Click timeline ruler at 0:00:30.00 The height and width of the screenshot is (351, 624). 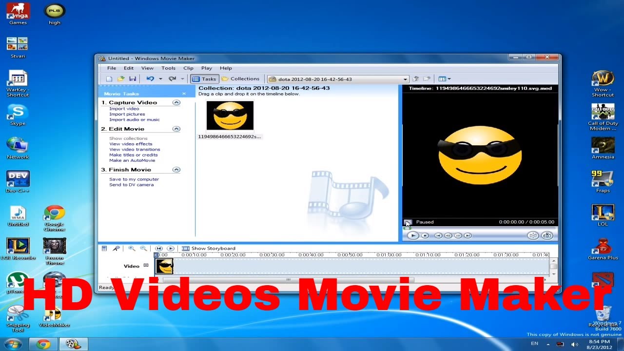point(272,255)
